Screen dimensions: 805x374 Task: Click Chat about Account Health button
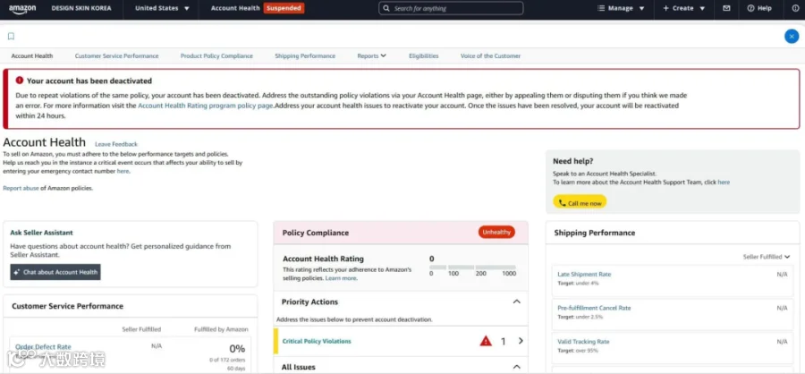coord(55,272)
